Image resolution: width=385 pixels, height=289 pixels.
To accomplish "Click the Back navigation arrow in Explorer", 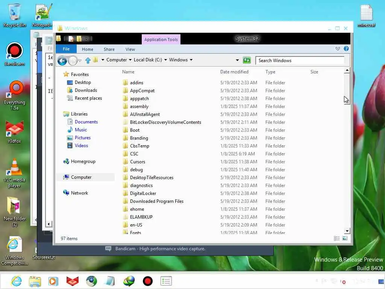I will click(62, 61).
